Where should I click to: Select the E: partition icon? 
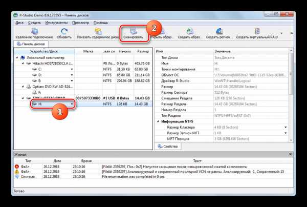tap(34, 81)
